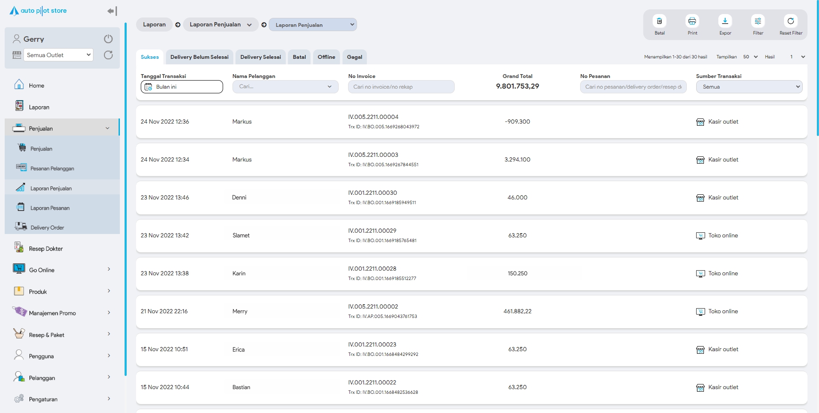This screenshot has width=819, height=413.
Task: Collapse sidebar using the arrow icon
Action: [112, 11]
